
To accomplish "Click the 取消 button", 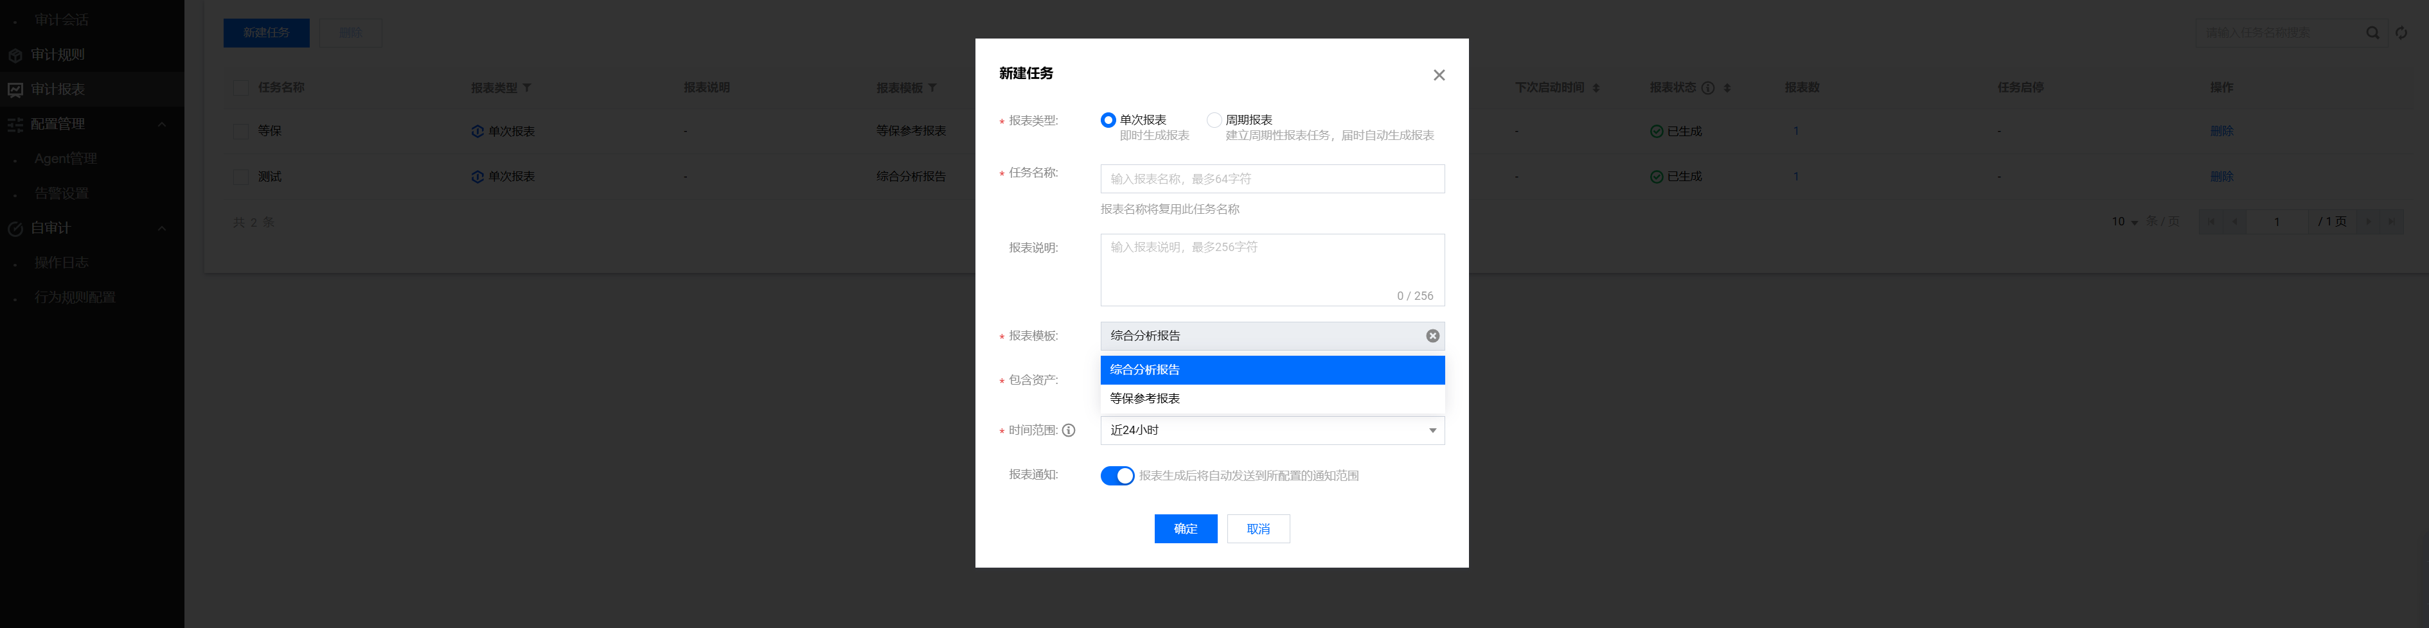I will click(1257, 529).
